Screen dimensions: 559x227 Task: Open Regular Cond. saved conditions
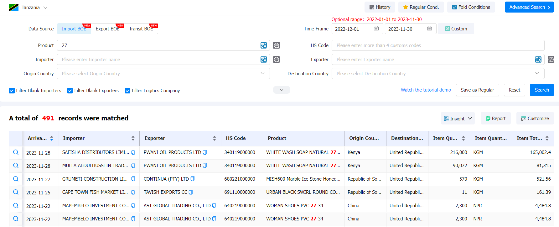point(421,7)
